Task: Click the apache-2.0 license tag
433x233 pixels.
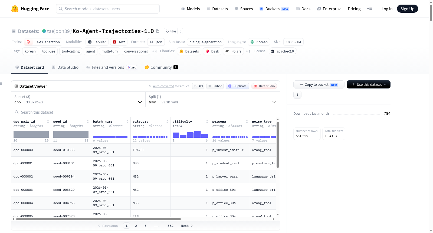Action: coord(283,51)
